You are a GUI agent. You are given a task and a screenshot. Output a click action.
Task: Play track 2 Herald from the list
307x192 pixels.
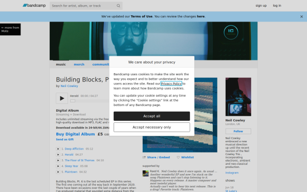pos(58,155)
